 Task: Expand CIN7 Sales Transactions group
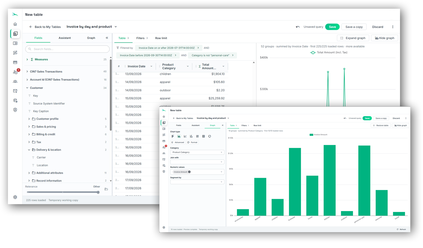(x=27, y=72)
